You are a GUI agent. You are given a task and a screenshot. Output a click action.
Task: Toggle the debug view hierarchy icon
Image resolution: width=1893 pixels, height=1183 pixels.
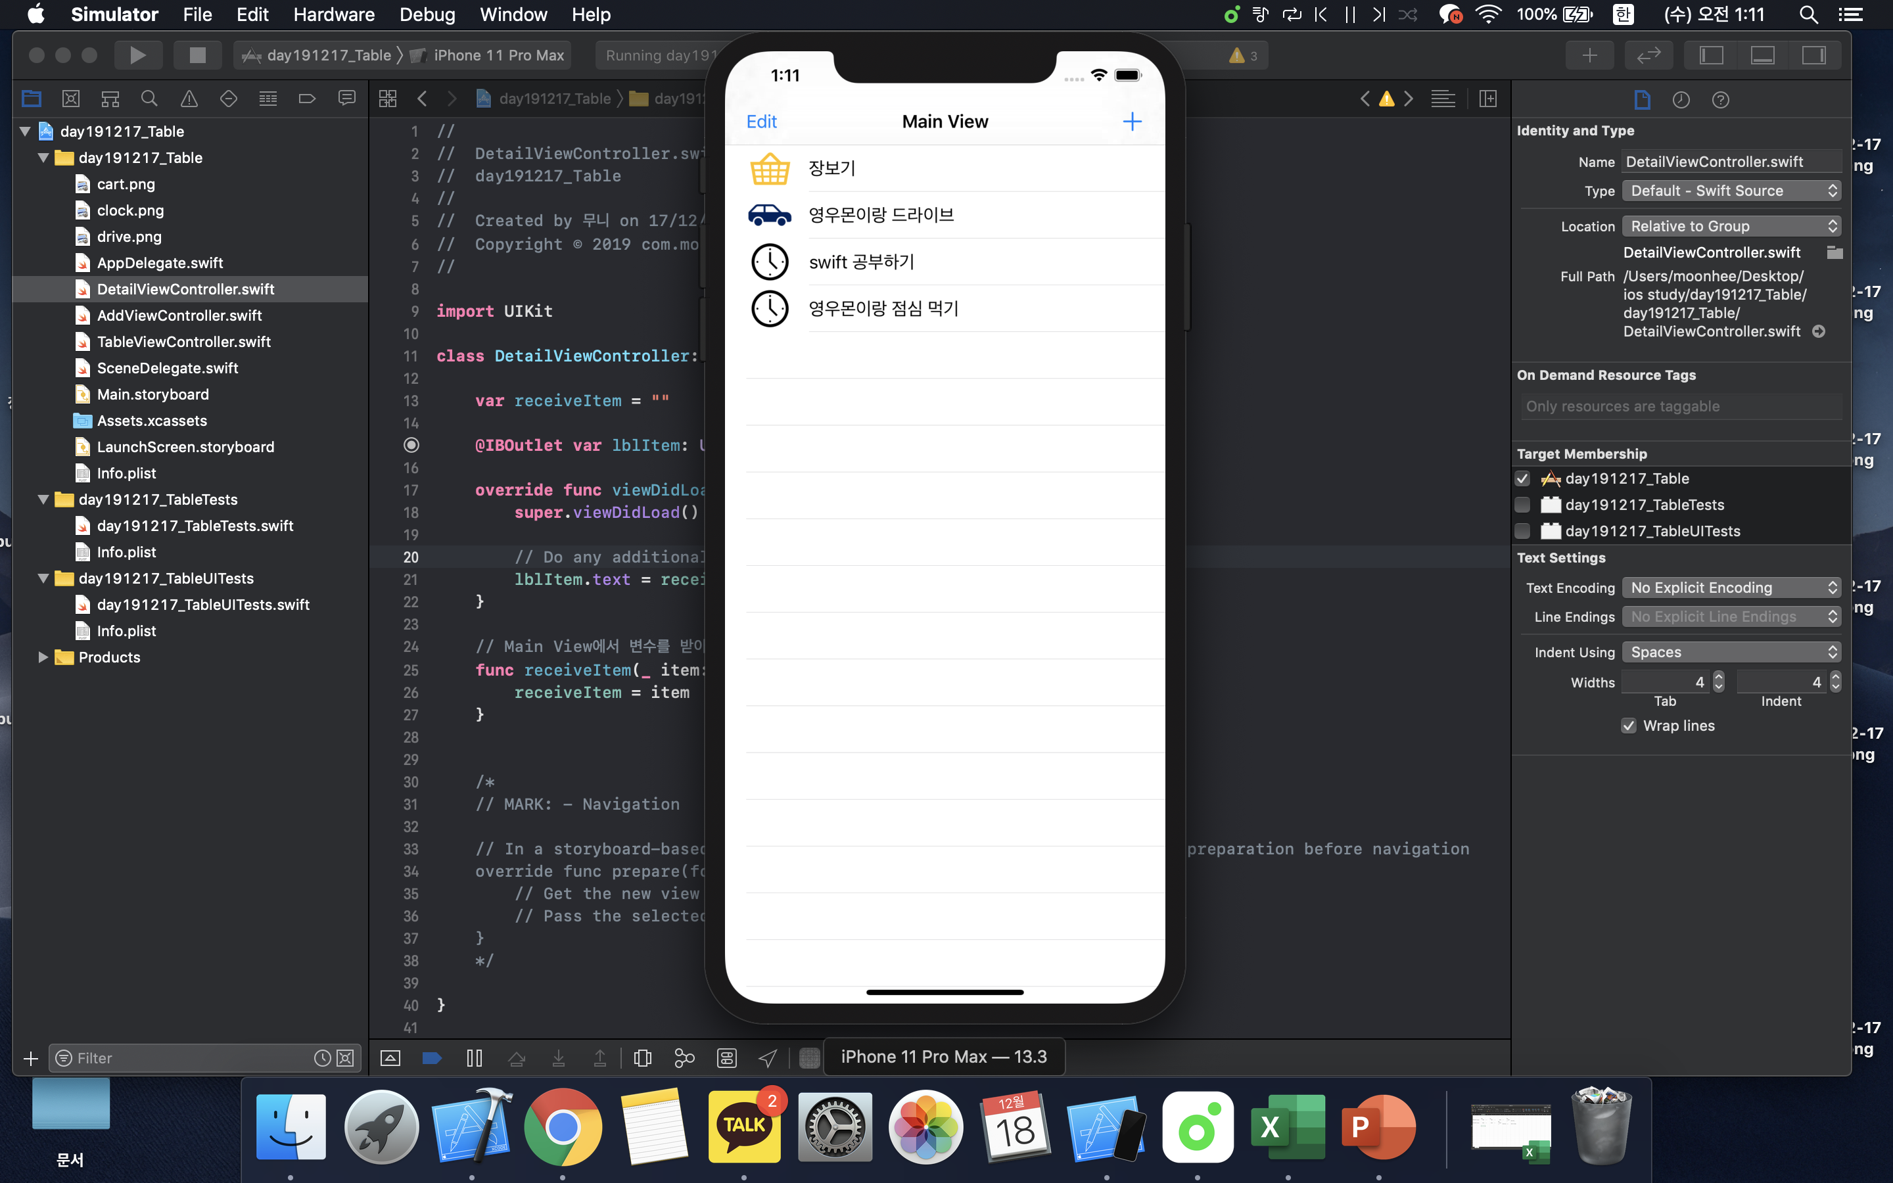642,1058
